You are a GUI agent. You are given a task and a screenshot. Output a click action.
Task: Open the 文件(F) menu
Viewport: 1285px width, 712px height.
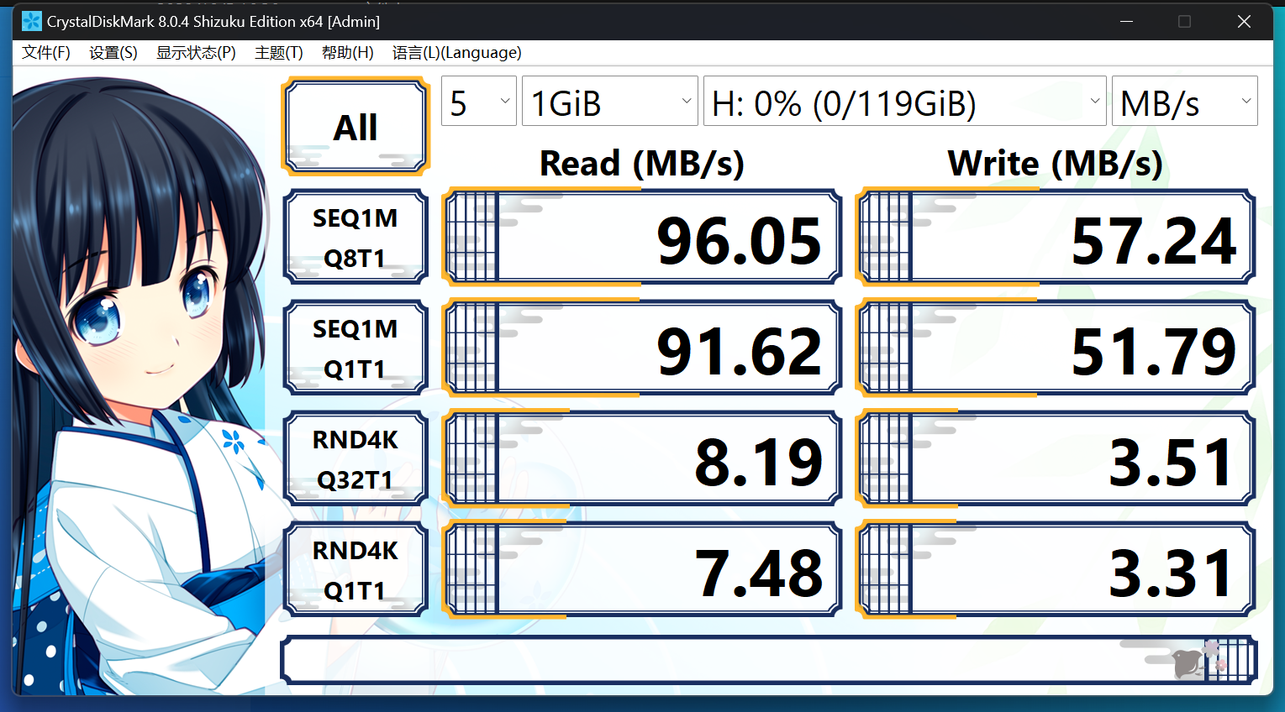[x=46, y=53]
